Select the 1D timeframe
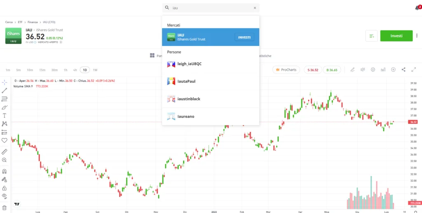Viewport: 422px width, 213px height. coord(85,70)
